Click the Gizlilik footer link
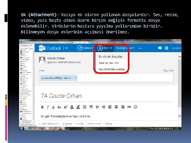 click(80, 124)
